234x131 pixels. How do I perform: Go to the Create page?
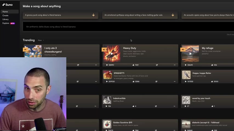5,16
